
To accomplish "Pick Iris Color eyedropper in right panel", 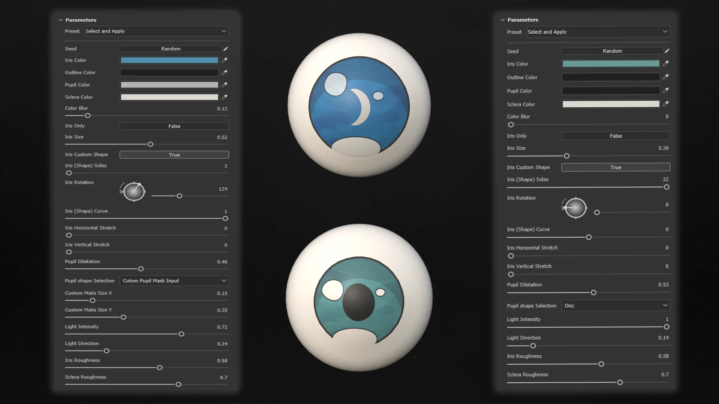I will [666, 64].
